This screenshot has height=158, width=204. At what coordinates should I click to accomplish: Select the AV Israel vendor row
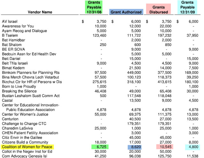(100, 21)
